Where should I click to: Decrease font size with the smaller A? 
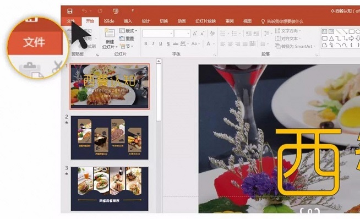tap(202, 34)
